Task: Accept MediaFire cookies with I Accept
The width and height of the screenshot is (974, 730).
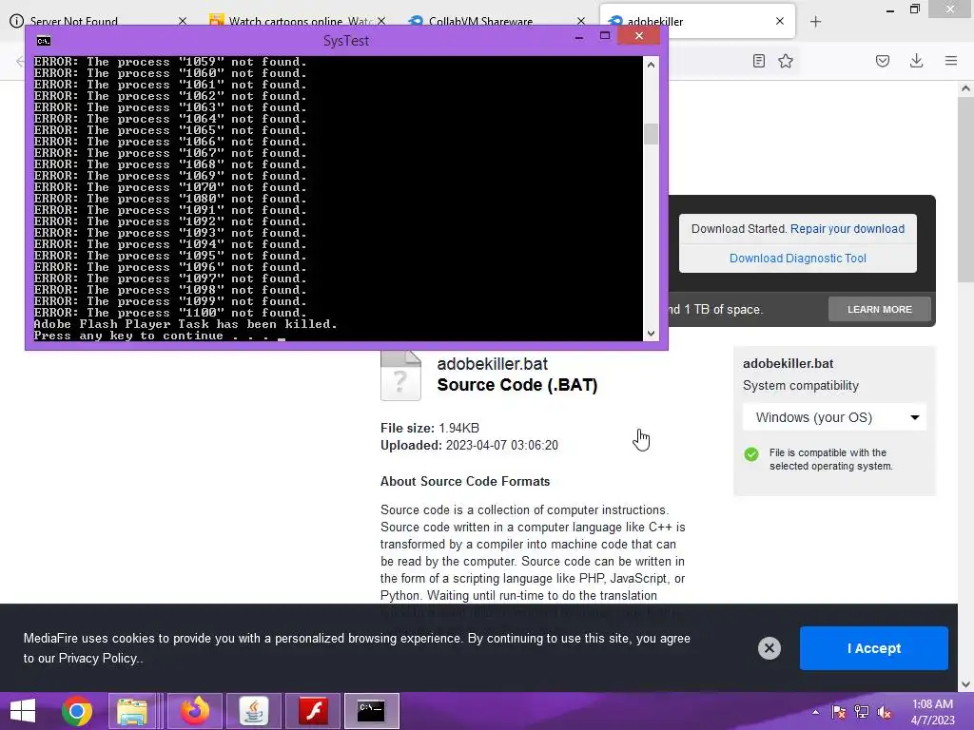Action: (873, 648)
